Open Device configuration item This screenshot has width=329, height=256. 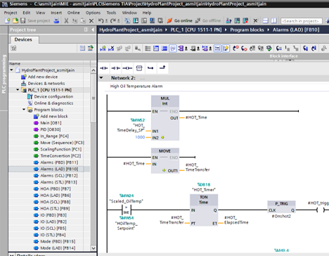[x=53, y=96]
